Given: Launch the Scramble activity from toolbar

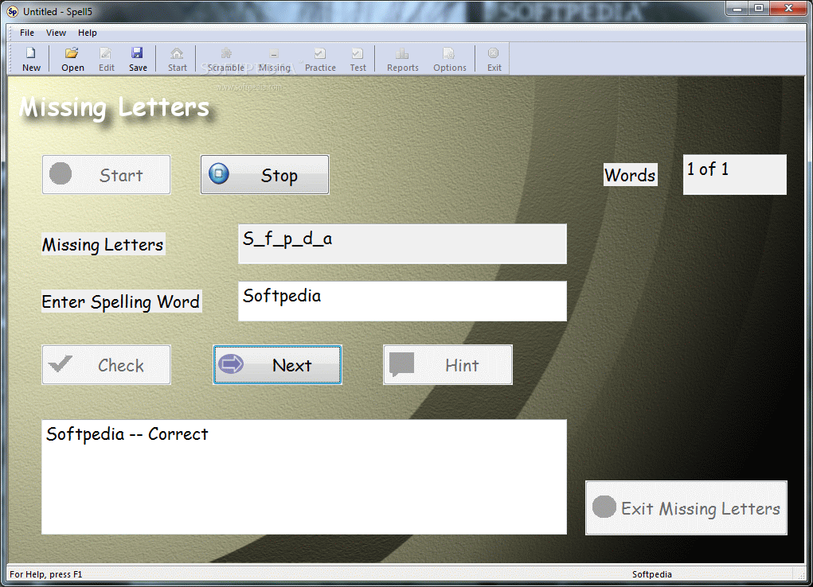Looking at the screenshot, I should pyautogui.click(x=225, y=59).
